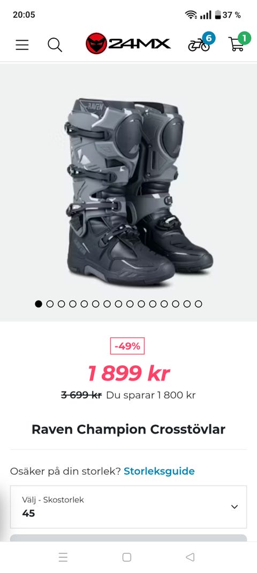This screenshot has height=573, width=257.
Task: Select the fifth image carousel dot
Action: (x=84, y=303)
